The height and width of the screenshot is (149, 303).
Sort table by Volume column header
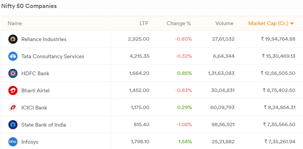[x=224, y=24]
